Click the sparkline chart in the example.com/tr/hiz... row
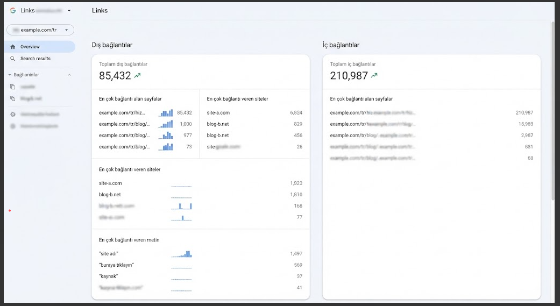 coord(166,113)
